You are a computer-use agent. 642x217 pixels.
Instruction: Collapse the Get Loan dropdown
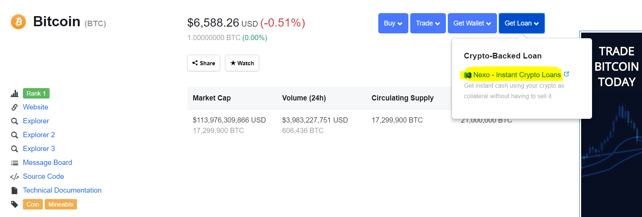(521, 23)
